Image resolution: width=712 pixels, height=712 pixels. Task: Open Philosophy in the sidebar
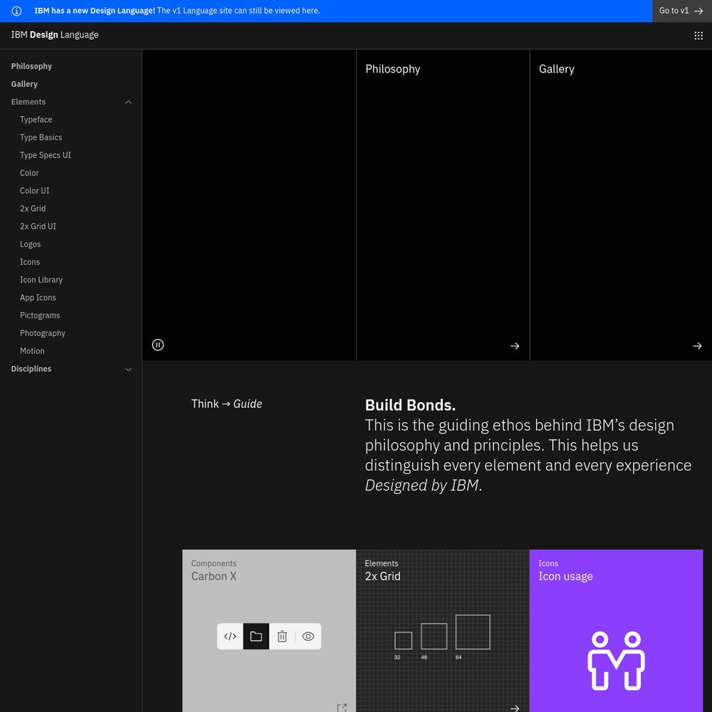click(31, 66)
